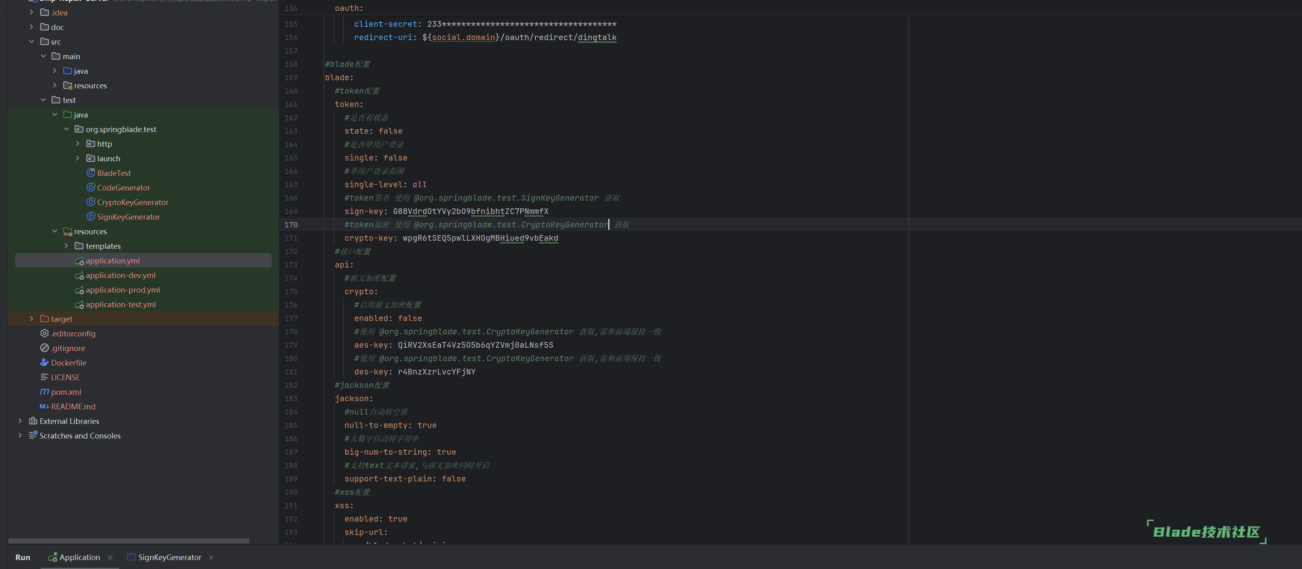
Task: Click the CodeGenerator class icon
Action: [x=91, y=188]
